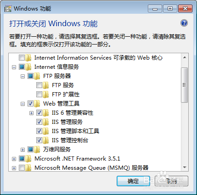Select the IIS 管理控制台 tree item
Screen dimensions: 197x195
[70, 140]
